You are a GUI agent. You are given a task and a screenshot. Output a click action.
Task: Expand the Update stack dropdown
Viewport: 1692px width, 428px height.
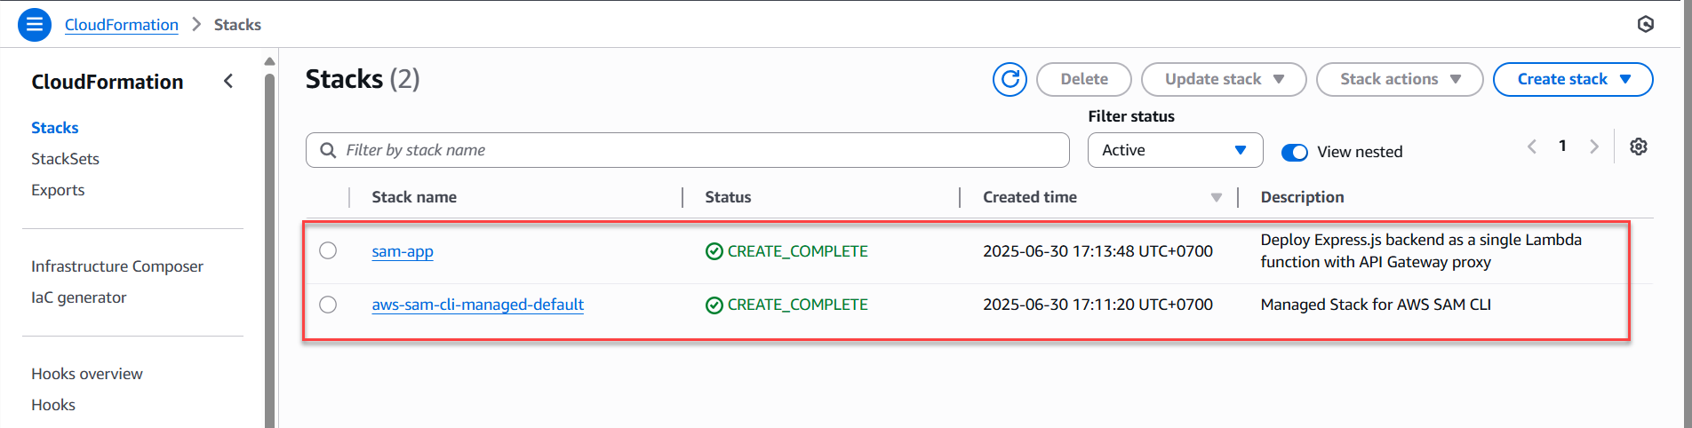pyautogui.click(x=1223, y=79)
